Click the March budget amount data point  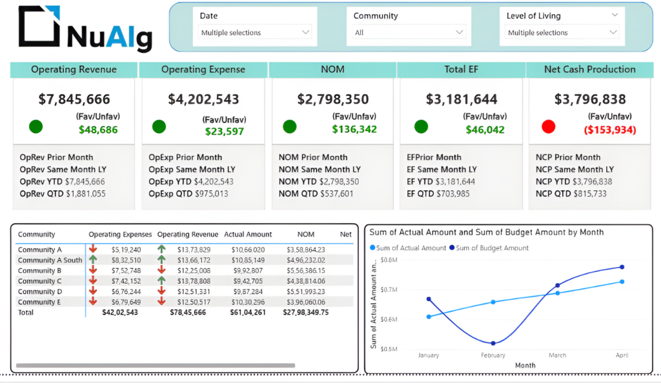tap(558, 286)
